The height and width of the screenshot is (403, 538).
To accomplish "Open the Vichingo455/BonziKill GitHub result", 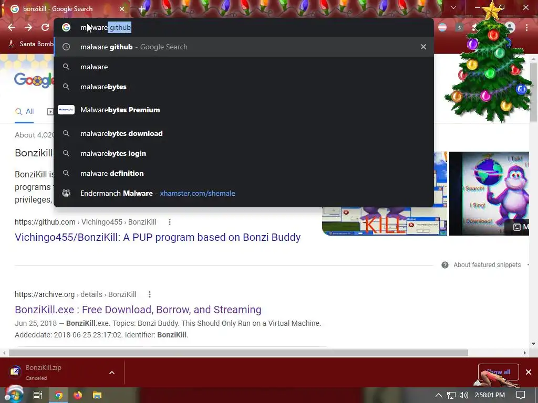I will click(158, 237).
